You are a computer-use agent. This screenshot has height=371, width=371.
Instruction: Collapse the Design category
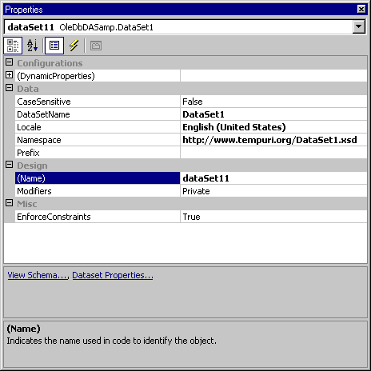pyautogui.click(x=9, y=165)
